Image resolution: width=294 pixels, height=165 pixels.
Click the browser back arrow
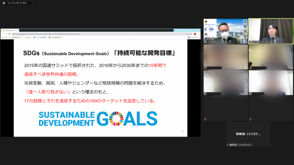pos(3,34)
